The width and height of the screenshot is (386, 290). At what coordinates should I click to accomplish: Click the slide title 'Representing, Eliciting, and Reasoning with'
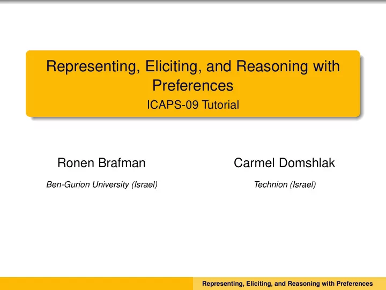click(x=193, y=66)
